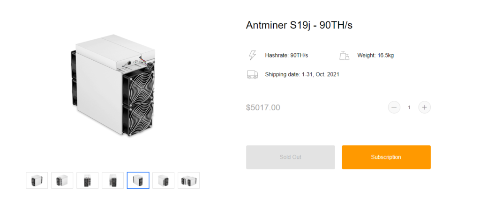
Task: Click the Antminer S19j - 90TH/s title
Action: [x=299, y=26]
